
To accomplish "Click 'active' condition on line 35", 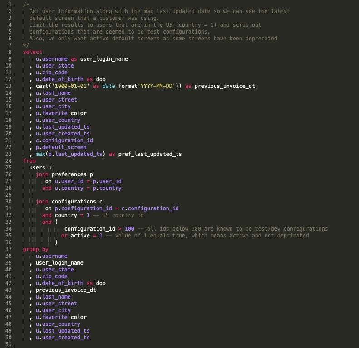I will (x=80, y=236).
